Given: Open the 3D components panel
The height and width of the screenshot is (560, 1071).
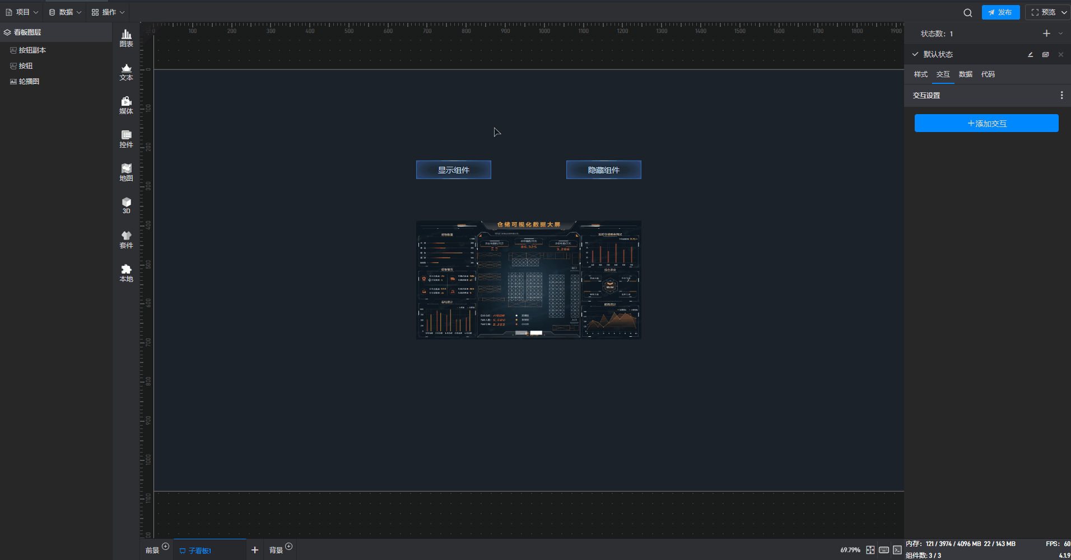Looking at the screenshot, I should coord(126,205).
